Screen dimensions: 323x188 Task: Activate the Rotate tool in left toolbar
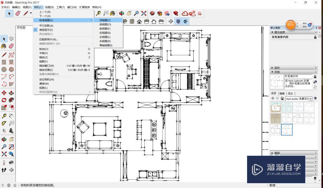pyautogui.click(x=4, y=100)
